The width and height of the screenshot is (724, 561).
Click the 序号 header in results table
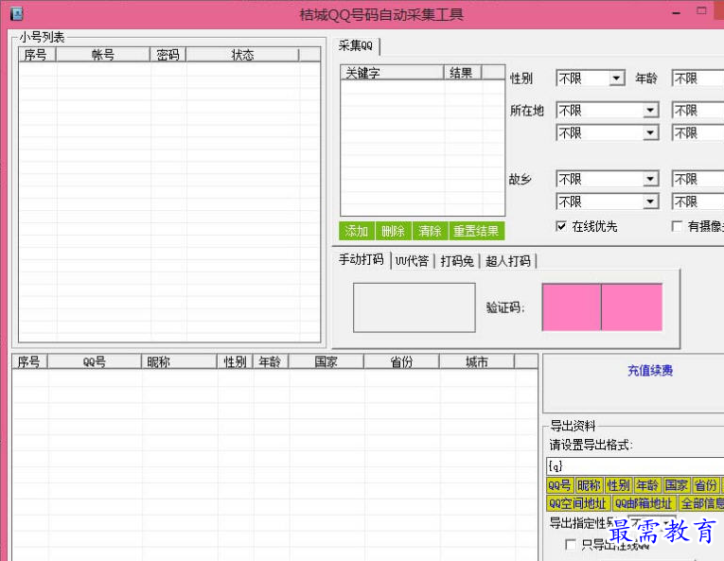(29, 361)
